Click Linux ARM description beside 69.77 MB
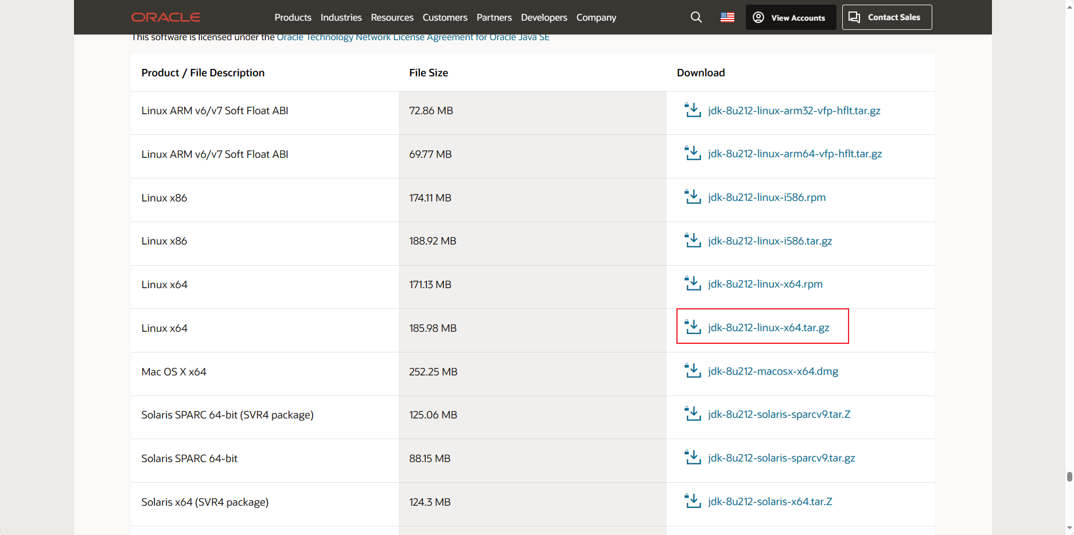This screenshot has height=535, width=1074. [215, 154]
